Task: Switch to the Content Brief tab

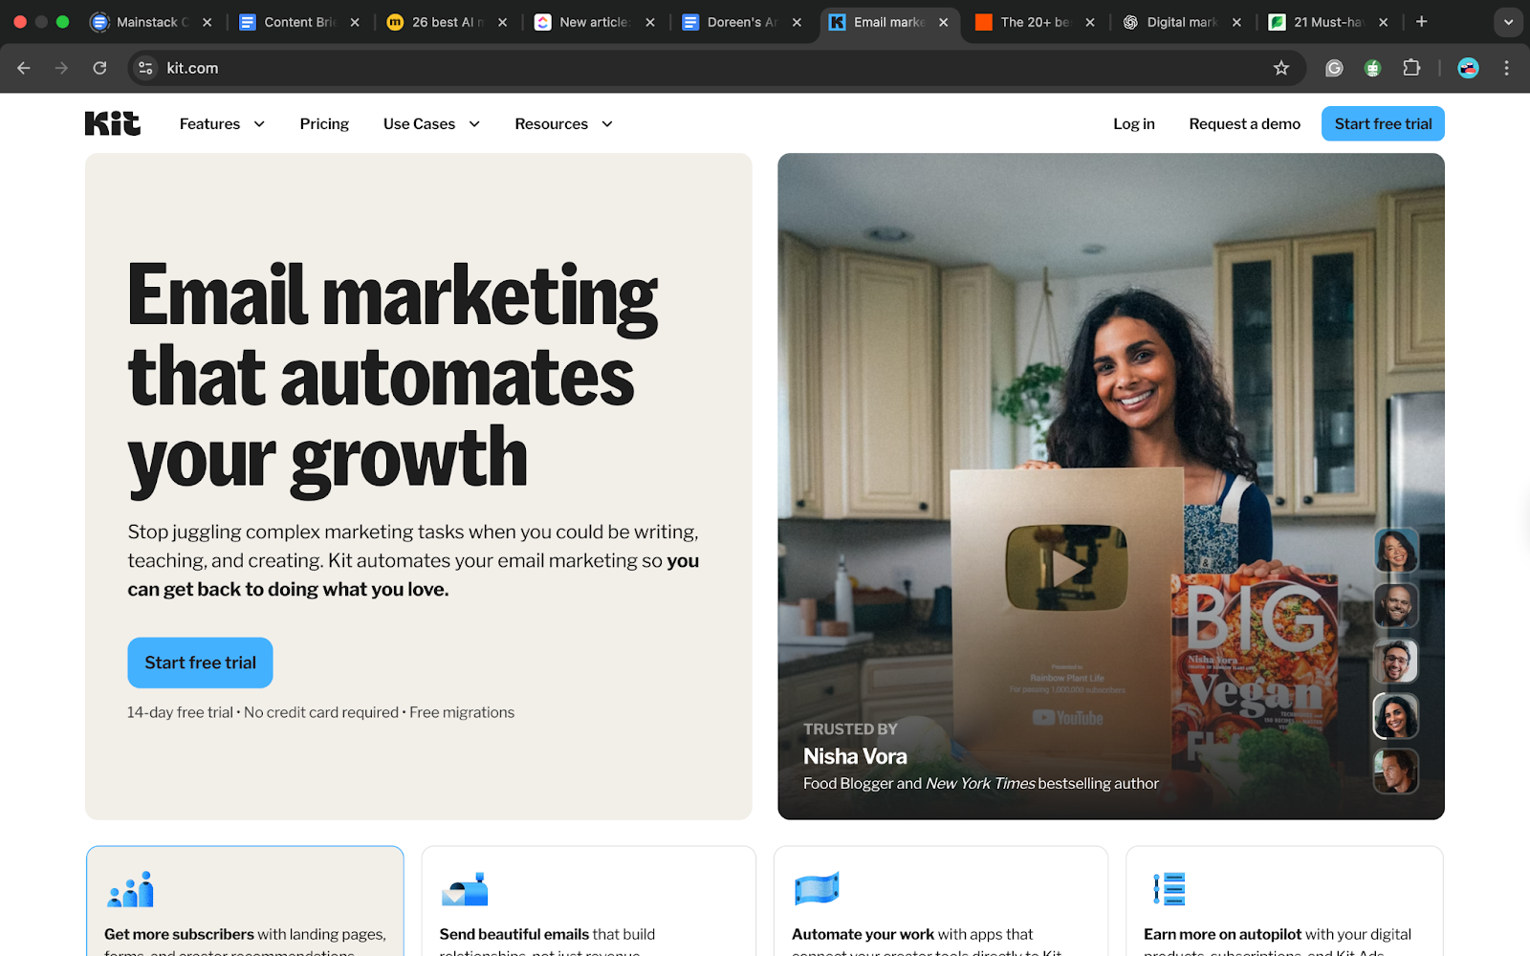Action: 299,22
